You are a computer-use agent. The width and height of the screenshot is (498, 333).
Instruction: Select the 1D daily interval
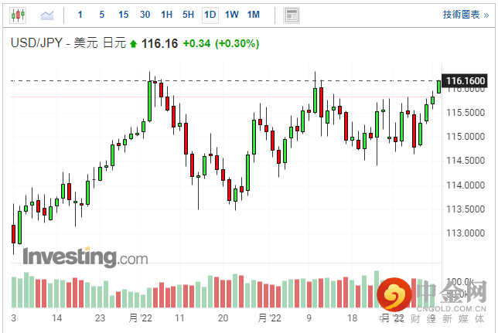(210, 15)
